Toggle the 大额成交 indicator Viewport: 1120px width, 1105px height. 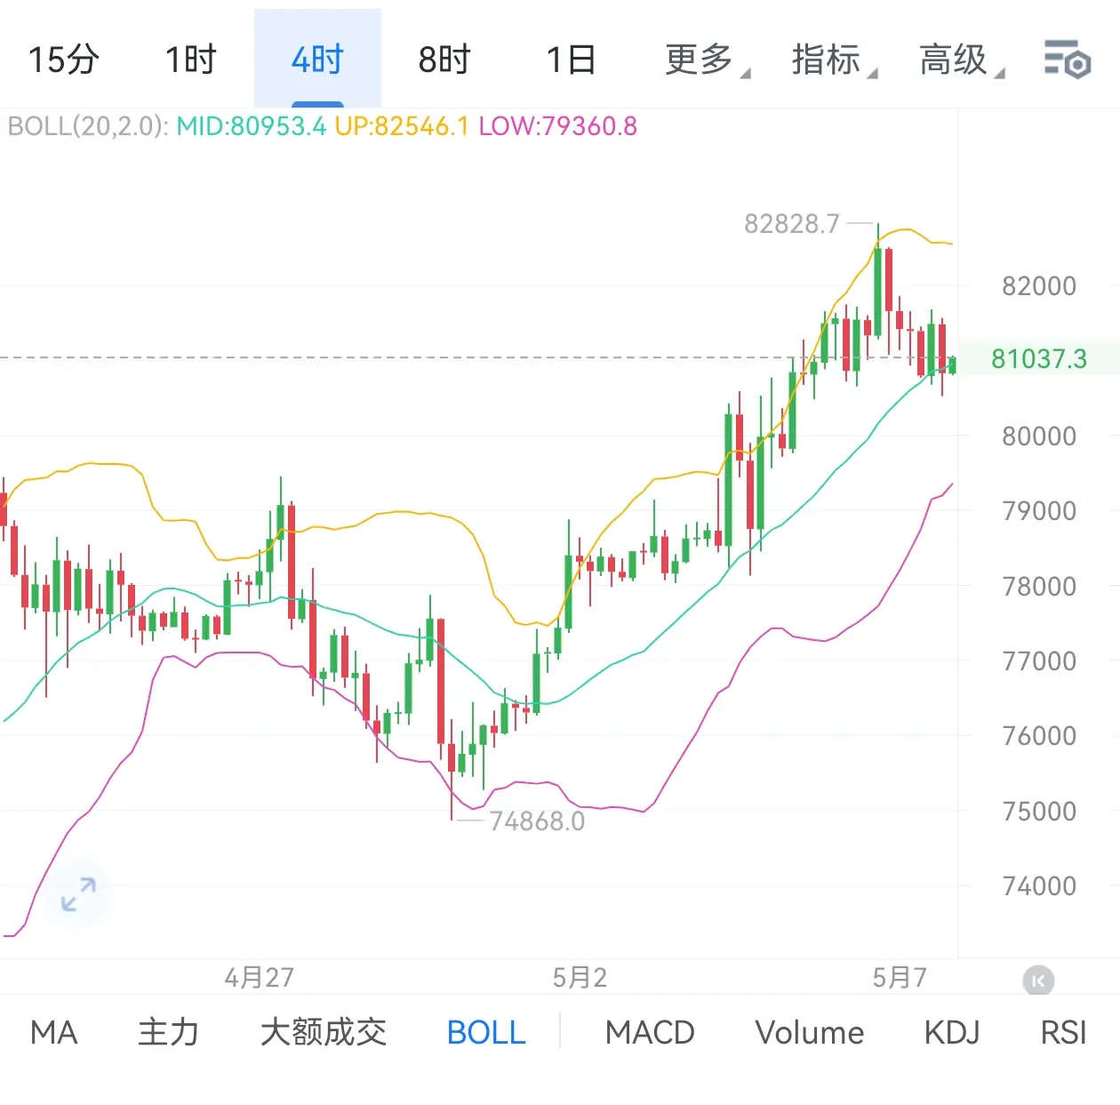pos(324,1032)
